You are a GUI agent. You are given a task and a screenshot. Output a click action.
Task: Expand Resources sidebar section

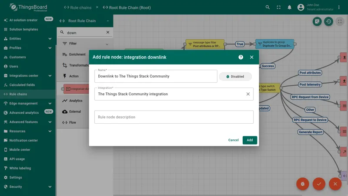28,131
